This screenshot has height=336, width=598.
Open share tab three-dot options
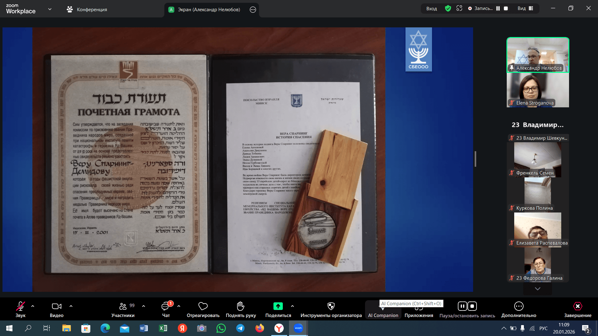pos(253,10)
